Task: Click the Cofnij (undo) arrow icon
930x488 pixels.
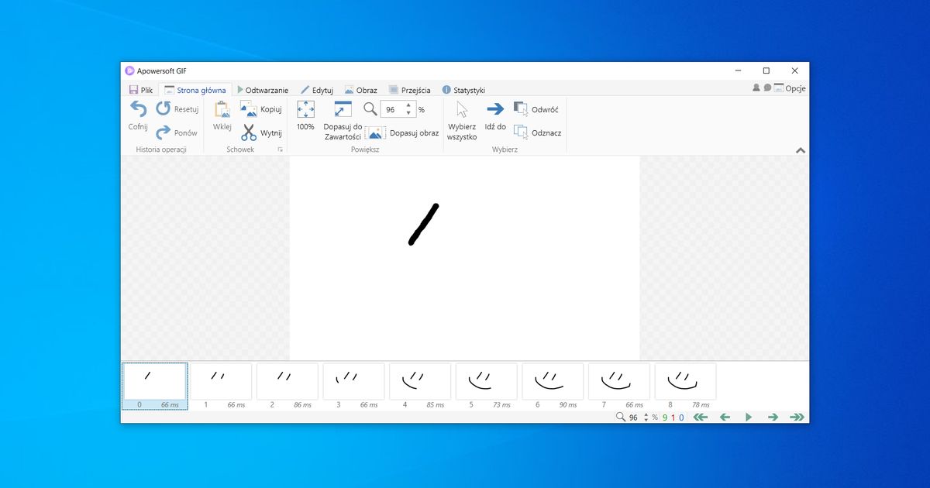Action: [x=138, y=110]
